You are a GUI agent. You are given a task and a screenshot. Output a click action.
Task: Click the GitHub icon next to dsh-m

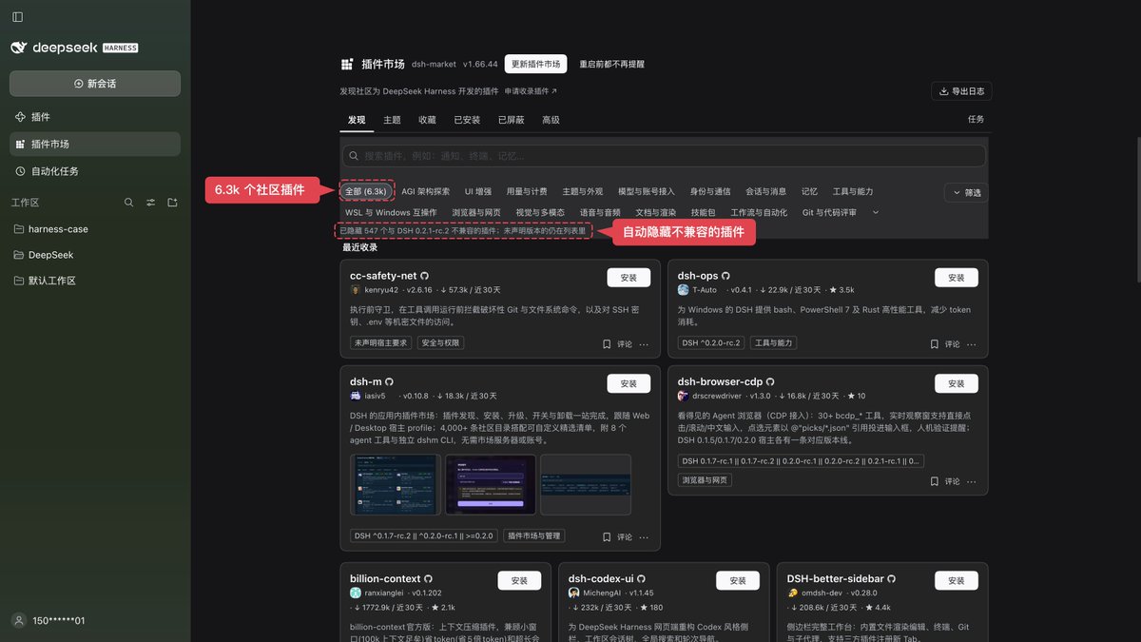point(390,382)
